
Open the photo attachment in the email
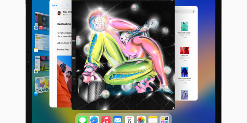64,81
